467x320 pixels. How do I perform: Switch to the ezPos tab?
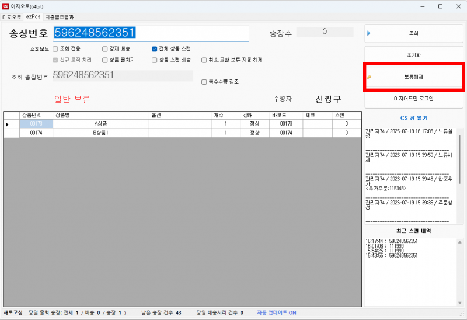click(x=33, y=17)
